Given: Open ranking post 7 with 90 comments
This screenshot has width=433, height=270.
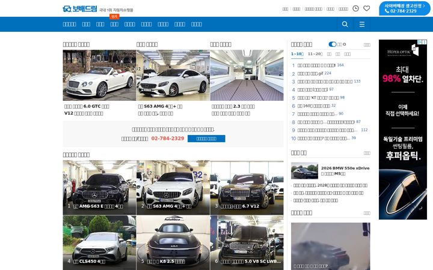Looking at the screenshot, I should pyautogui.click(x=318, y=114).
